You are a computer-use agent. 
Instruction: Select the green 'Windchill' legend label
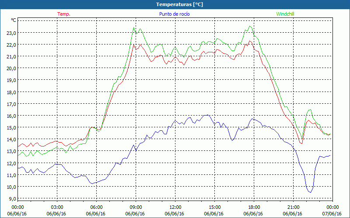[x=285, y=14]
